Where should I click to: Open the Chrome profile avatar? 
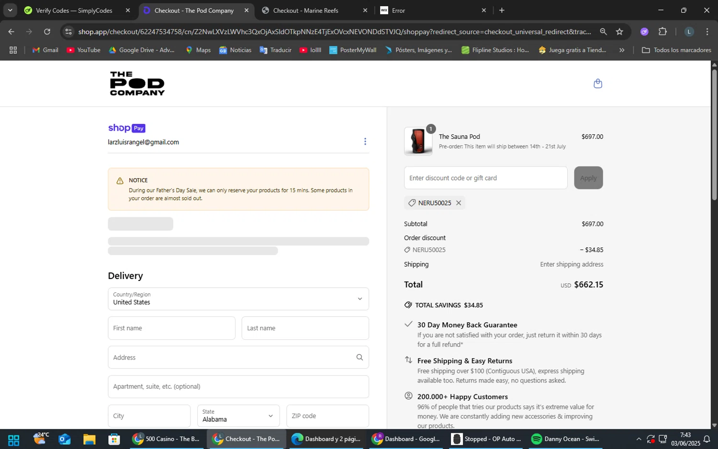pos(689,32)
